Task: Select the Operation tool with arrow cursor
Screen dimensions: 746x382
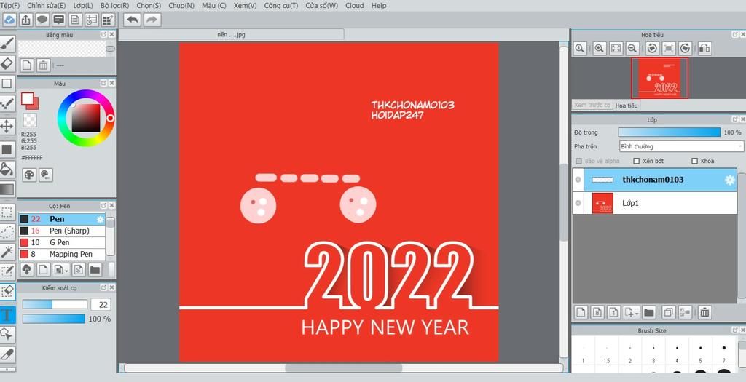Action: 7,335
